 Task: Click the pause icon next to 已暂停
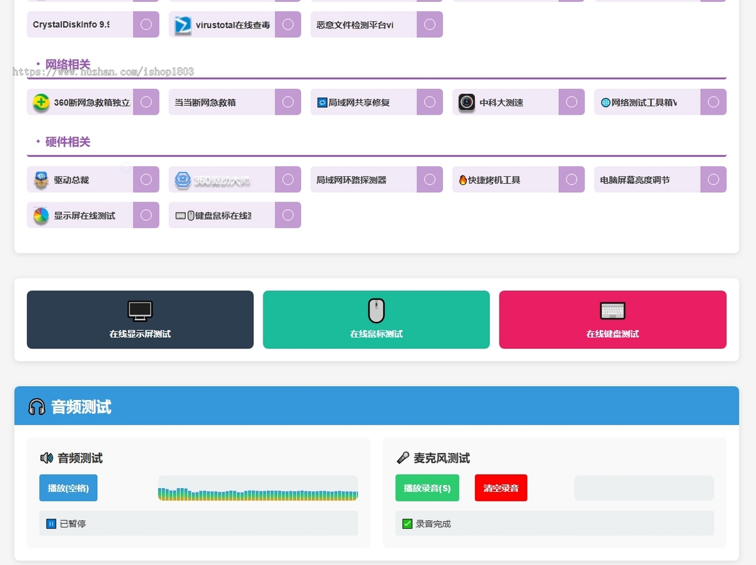coord(51,523)
